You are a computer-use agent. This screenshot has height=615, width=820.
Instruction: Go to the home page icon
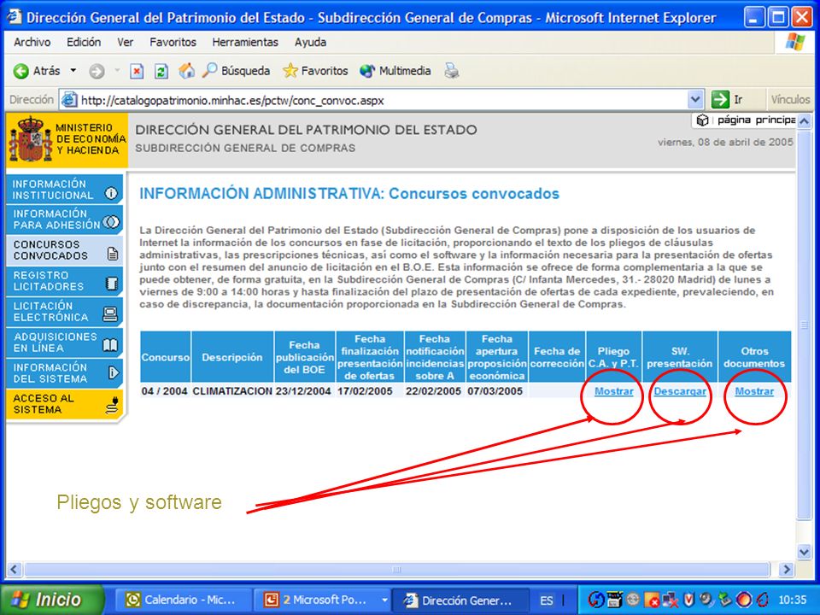coord(186,71)
